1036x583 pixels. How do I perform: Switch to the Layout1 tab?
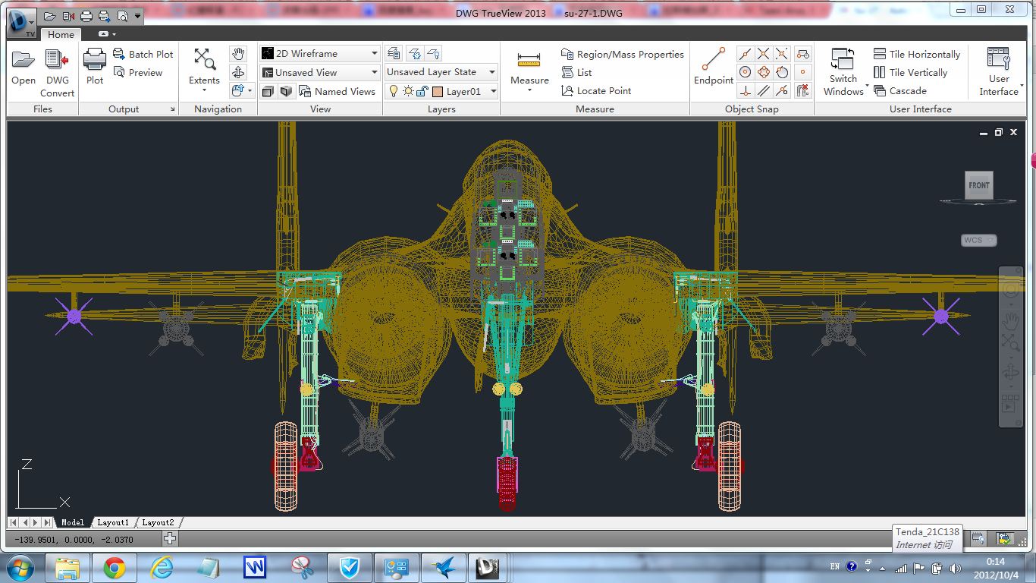(113, 522)
